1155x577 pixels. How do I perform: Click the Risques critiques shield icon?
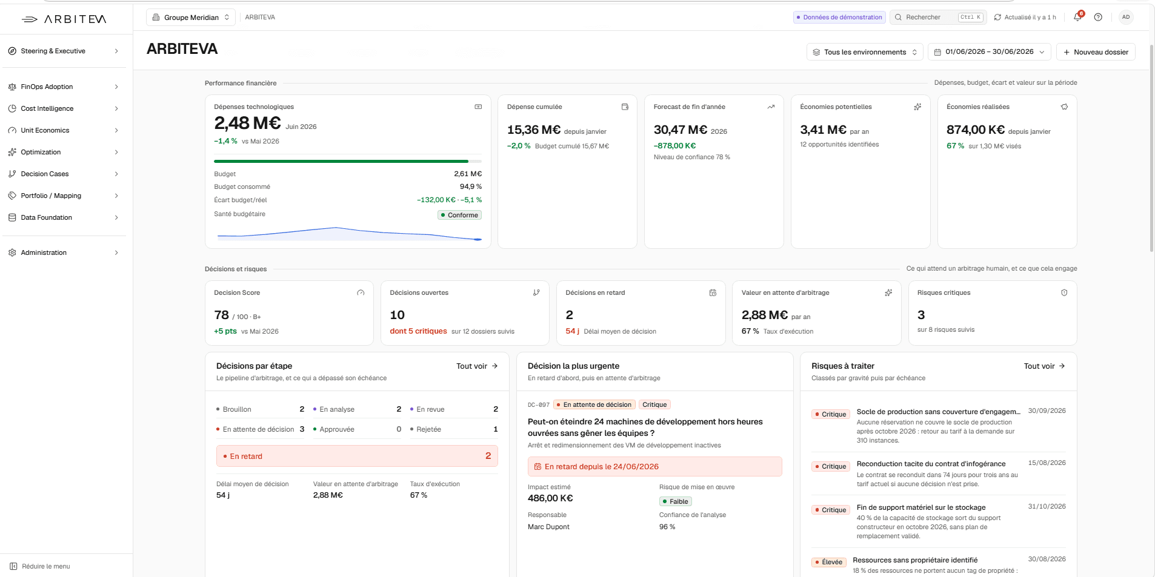click(x=1064, y=292)
